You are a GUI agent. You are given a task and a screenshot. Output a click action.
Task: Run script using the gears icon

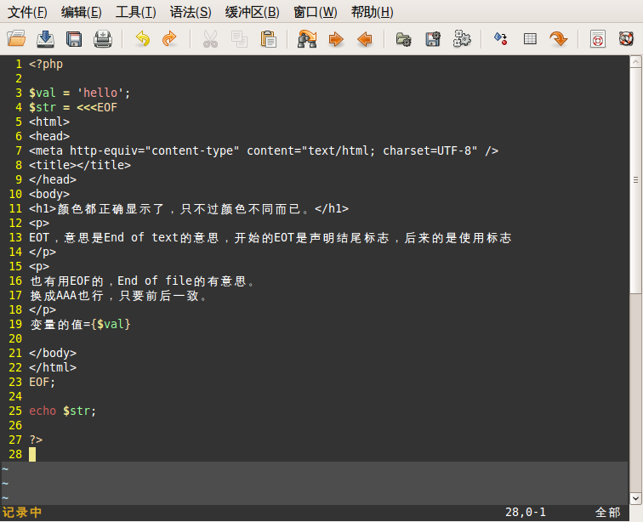pyautogui.click(x=462, y=39)
